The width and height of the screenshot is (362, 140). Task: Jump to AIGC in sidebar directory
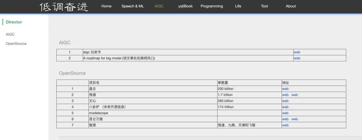[x=10, y=34]
